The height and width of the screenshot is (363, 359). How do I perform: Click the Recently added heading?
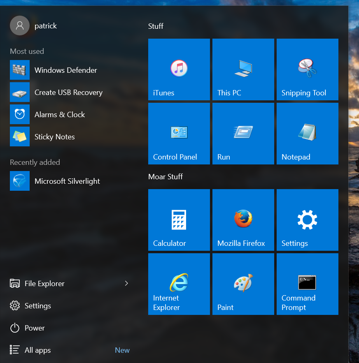[35, 162]
